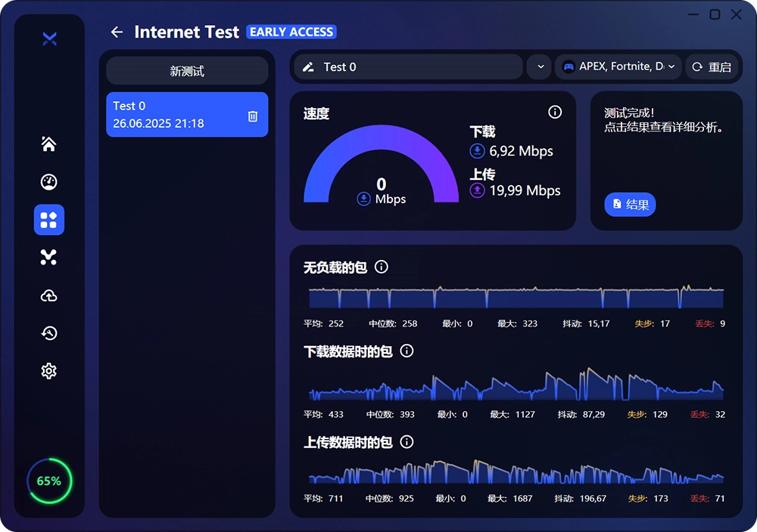Click the download icon beside 6,92 Mbps

point(477,151)
